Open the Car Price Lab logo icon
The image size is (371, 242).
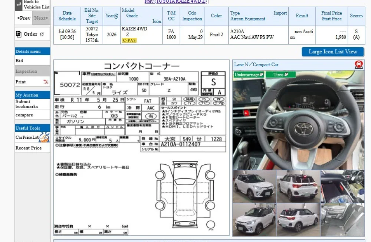44,137
